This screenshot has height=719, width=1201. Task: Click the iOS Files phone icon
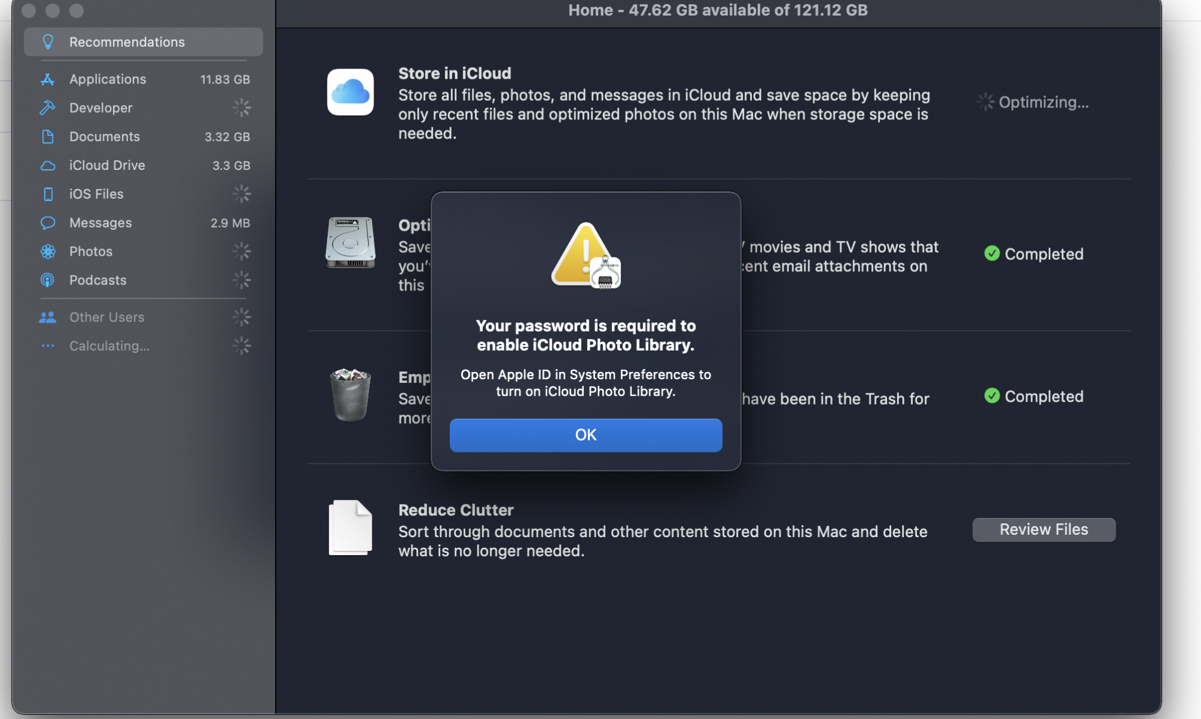[x=48, y=194]
